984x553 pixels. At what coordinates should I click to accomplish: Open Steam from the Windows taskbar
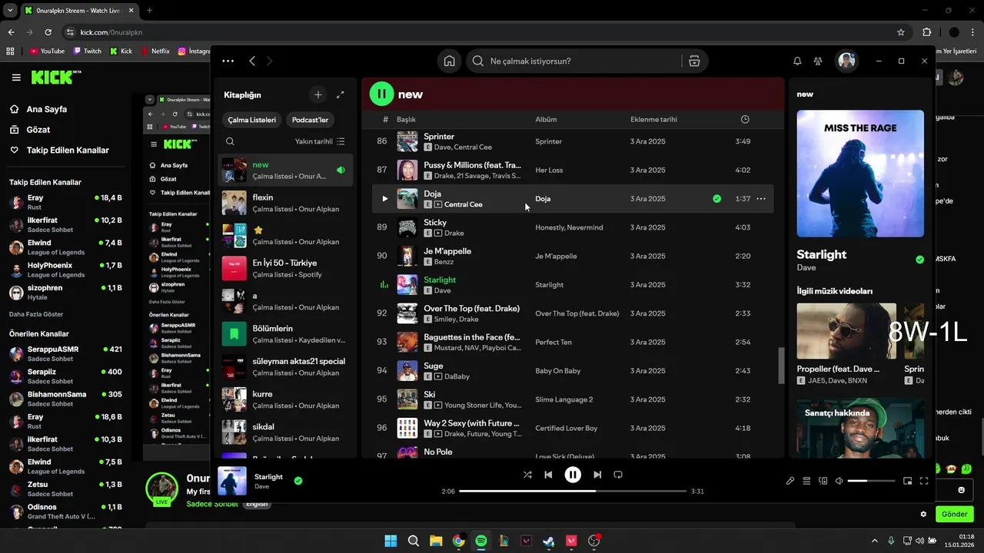tap(548, 541)
